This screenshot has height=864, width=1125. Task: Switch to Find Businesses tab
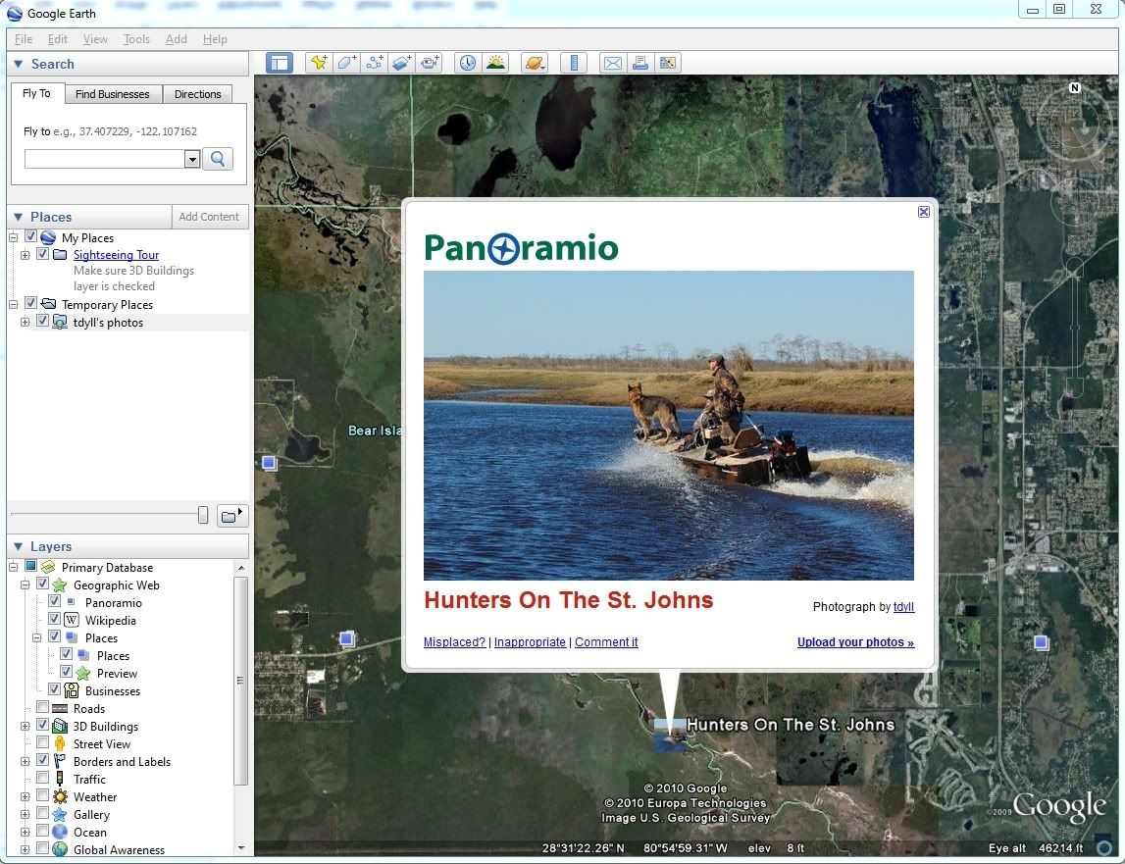(113, 94)
